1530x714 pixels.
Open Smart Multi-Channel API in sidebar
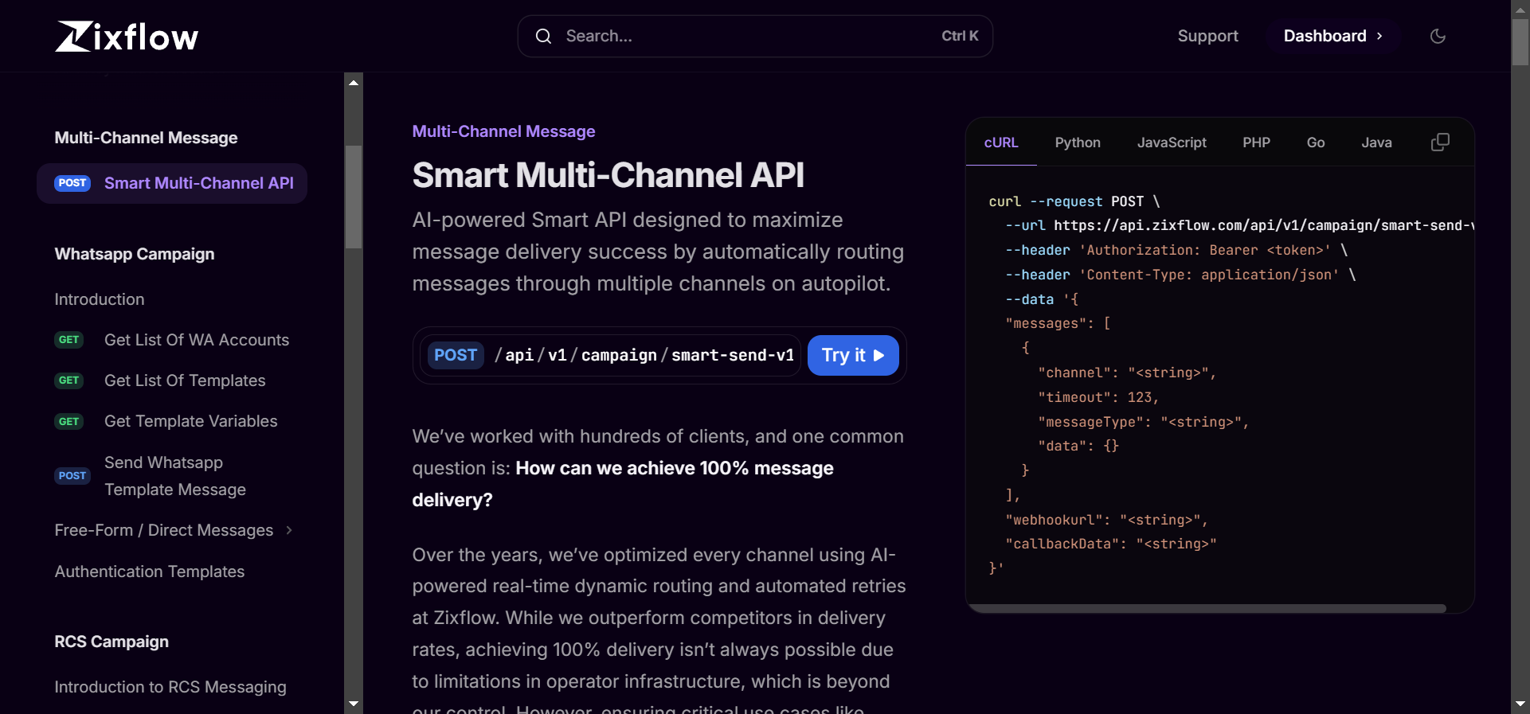click(x=172, y=183)
